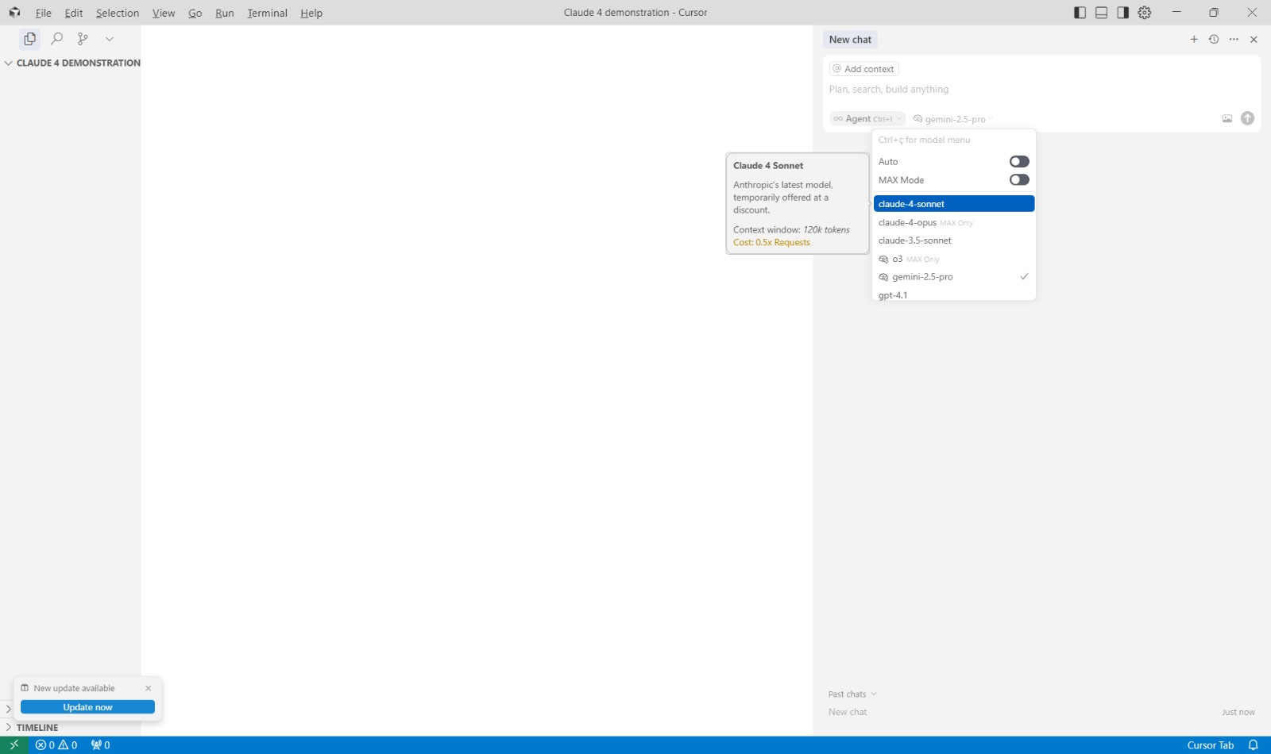Click the model menu search field
The width and height of the screenshot is (1271, 754).
click(954, 140)
